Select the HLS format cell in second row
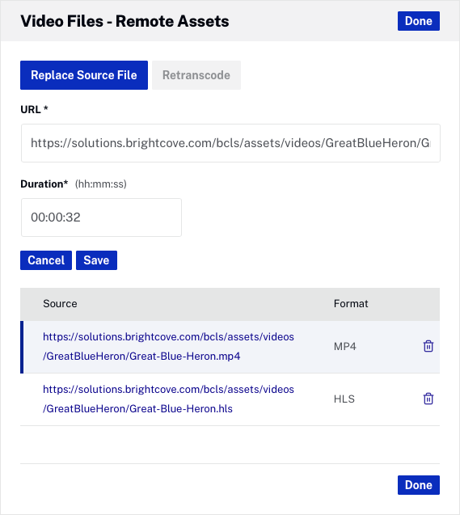The width and height of the screenshot is (460, 515). [x=344, y=399]
